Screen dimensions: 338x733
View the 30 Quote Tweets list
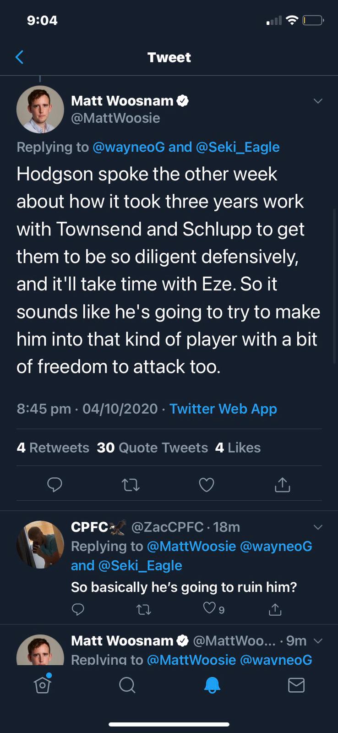point(152,448)
